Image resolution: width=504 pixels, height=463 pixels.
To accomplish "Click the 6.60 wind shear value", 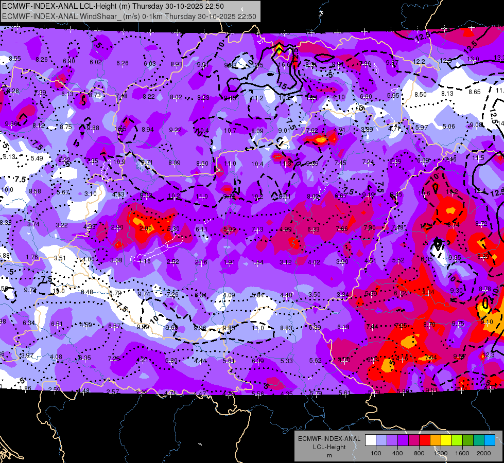I will (x=366, y=96).
